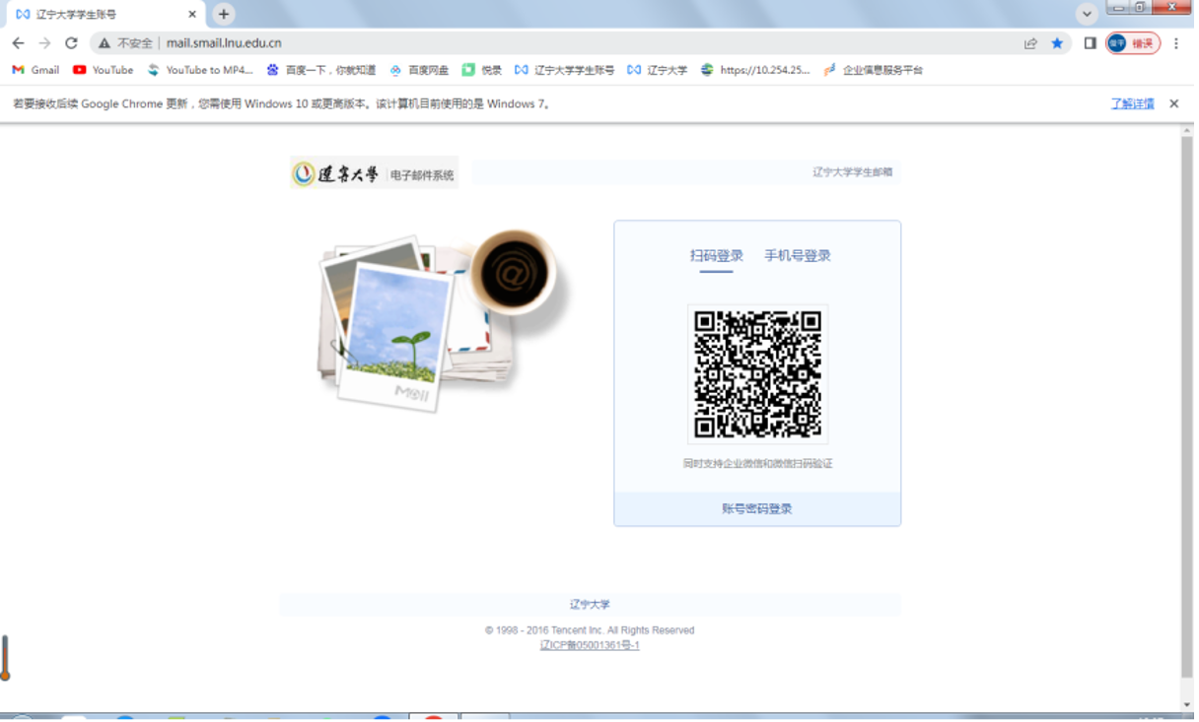Click the 电子邮件系统 header text

coord(422,175)
